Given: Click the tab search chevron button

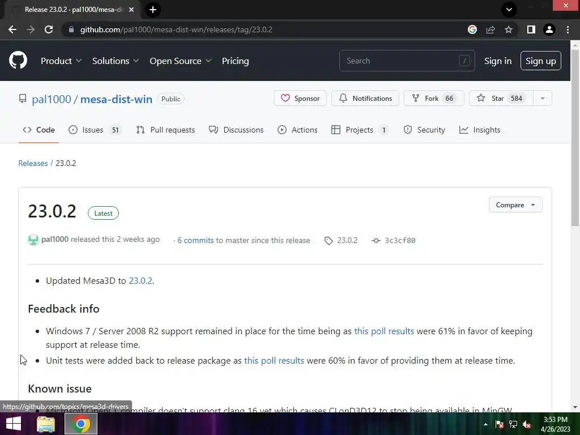Looking at the screenshot, I should coord(509,10).
